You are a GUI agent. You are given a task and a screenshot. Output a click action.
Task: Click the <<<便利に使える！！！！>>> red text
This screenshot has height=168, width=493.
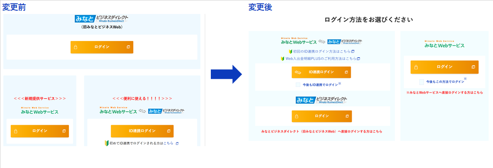(x=142, y=98)
